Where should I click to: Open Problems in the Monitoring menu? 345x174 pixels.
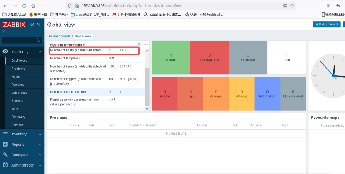tap(25, 69)
